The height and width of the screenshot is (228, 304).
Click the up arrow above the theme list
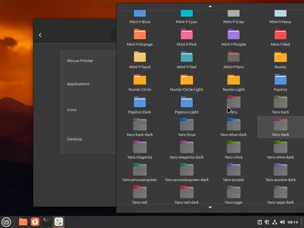(x=210, y=7)
